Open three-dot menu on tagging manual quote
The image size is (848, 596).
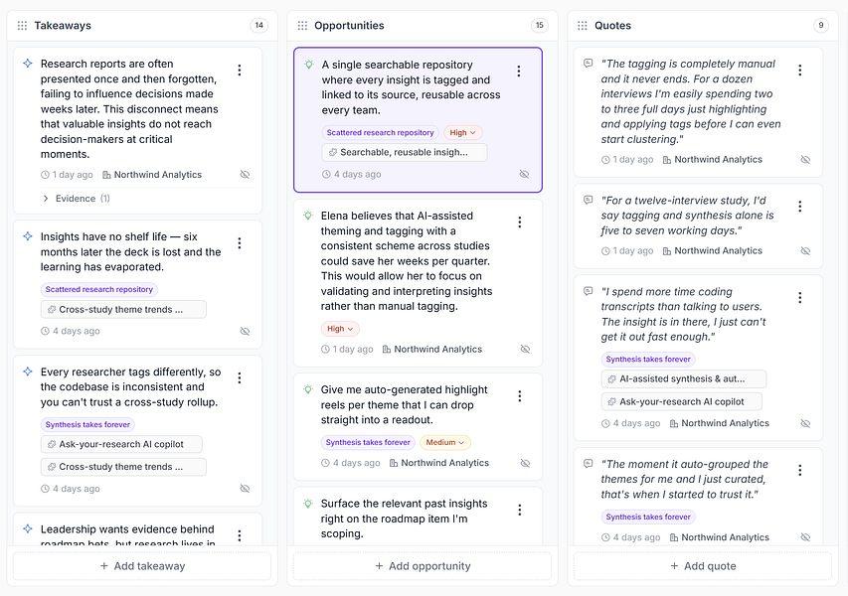pos(800,71)
